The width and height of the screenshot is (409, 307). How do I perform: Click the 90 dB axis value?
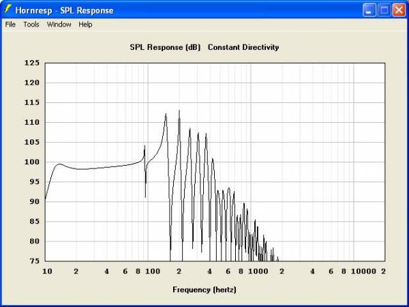[34, 201]
